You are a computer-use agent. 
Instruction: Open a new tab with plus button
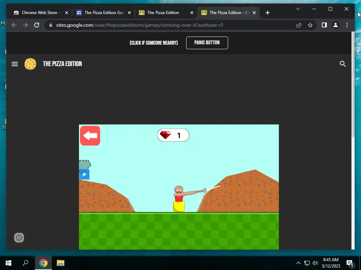pos(267,13)
